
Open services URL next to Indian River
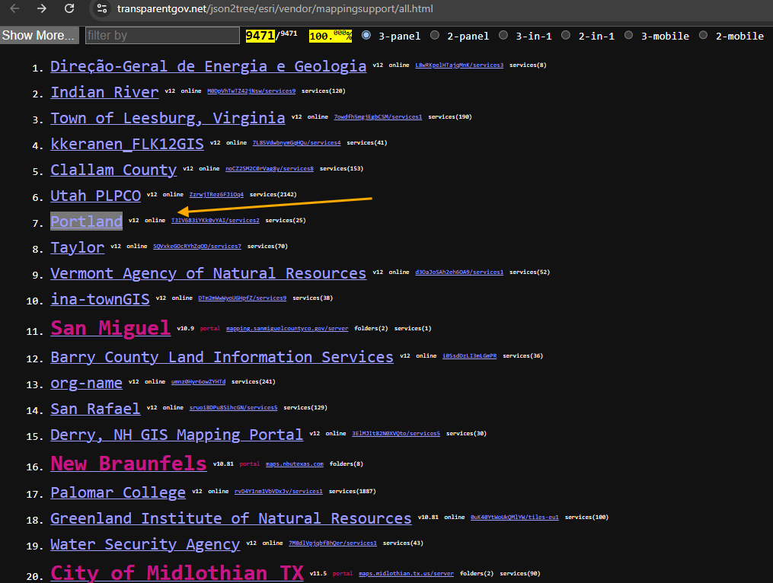tap(251, 91)
